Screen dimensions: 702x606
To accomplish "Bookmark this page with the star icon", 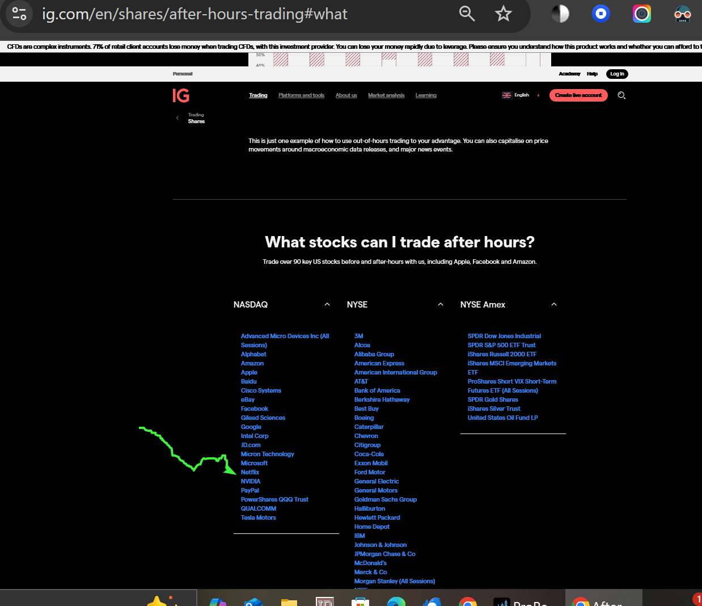I will coord(503,14).
